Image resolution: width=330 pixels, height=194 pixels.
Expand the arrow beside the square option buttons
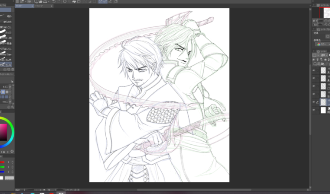pos(10,97)
